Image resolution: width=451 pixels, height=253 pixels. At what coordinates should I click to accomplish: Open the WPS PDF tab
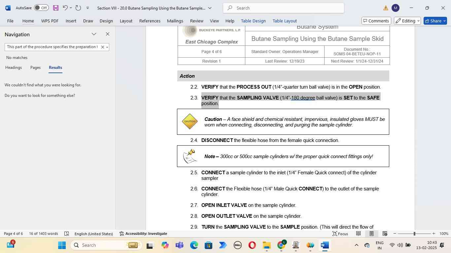pyautogui.click(x=50, y=21)
